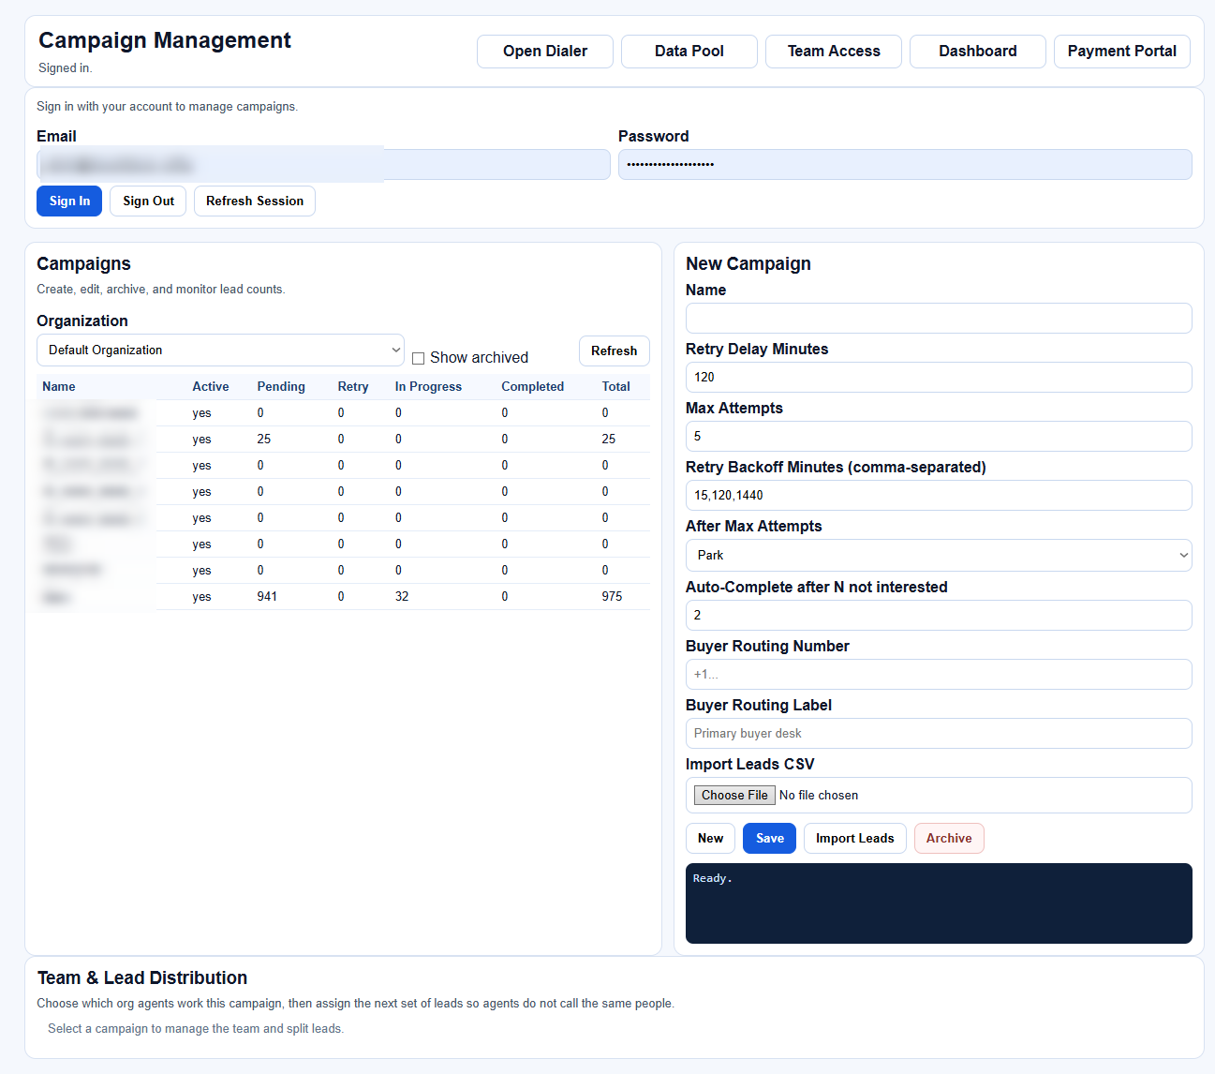Enable the Show archived checkbox
Image resolution: width=1215 pixels, height=1074 pixels.
[419, 357]
